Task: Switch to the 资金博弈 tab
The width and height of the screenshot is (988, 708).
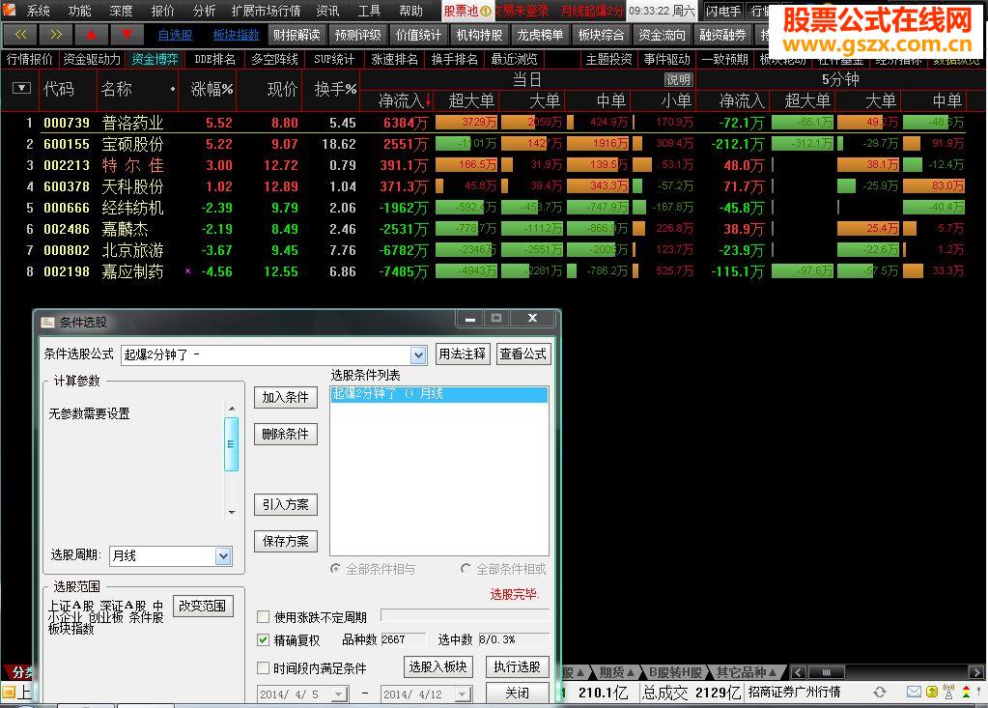Action: pos(155,59)
